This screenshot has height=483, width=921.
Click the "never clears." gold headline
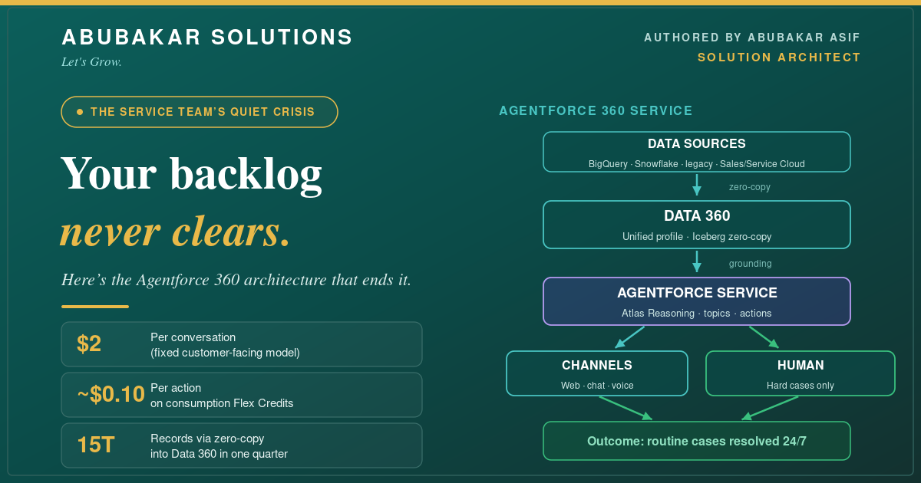tap(175, 232)
